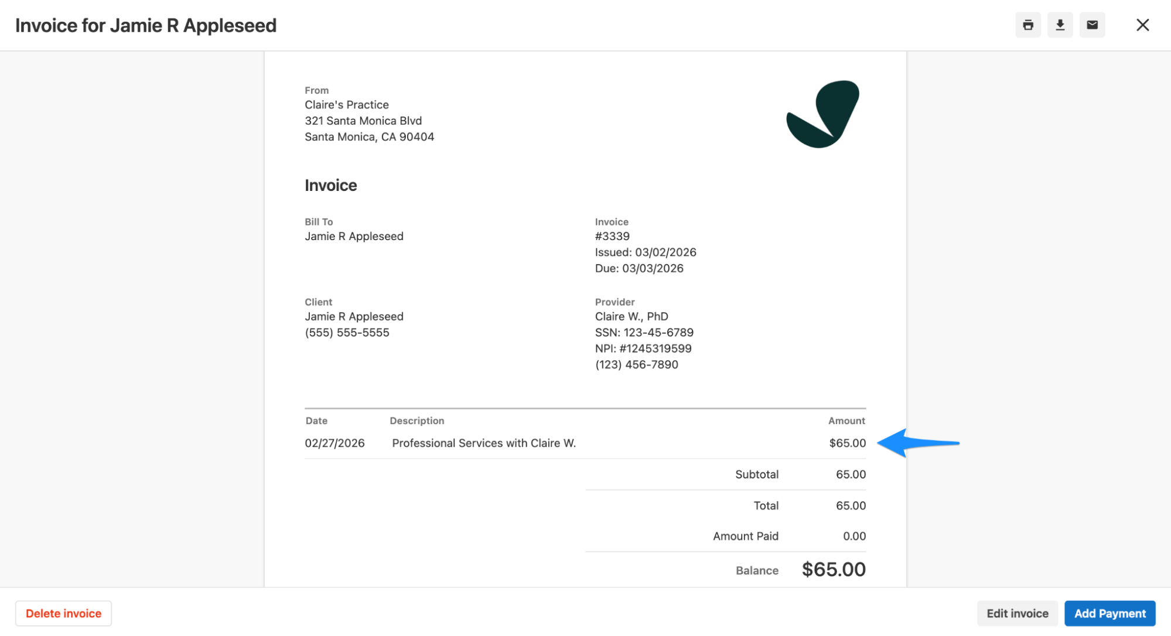Select the Subtotal value 65.00
This screenshot has width=1171, height=636.
(x=851, y=474)
